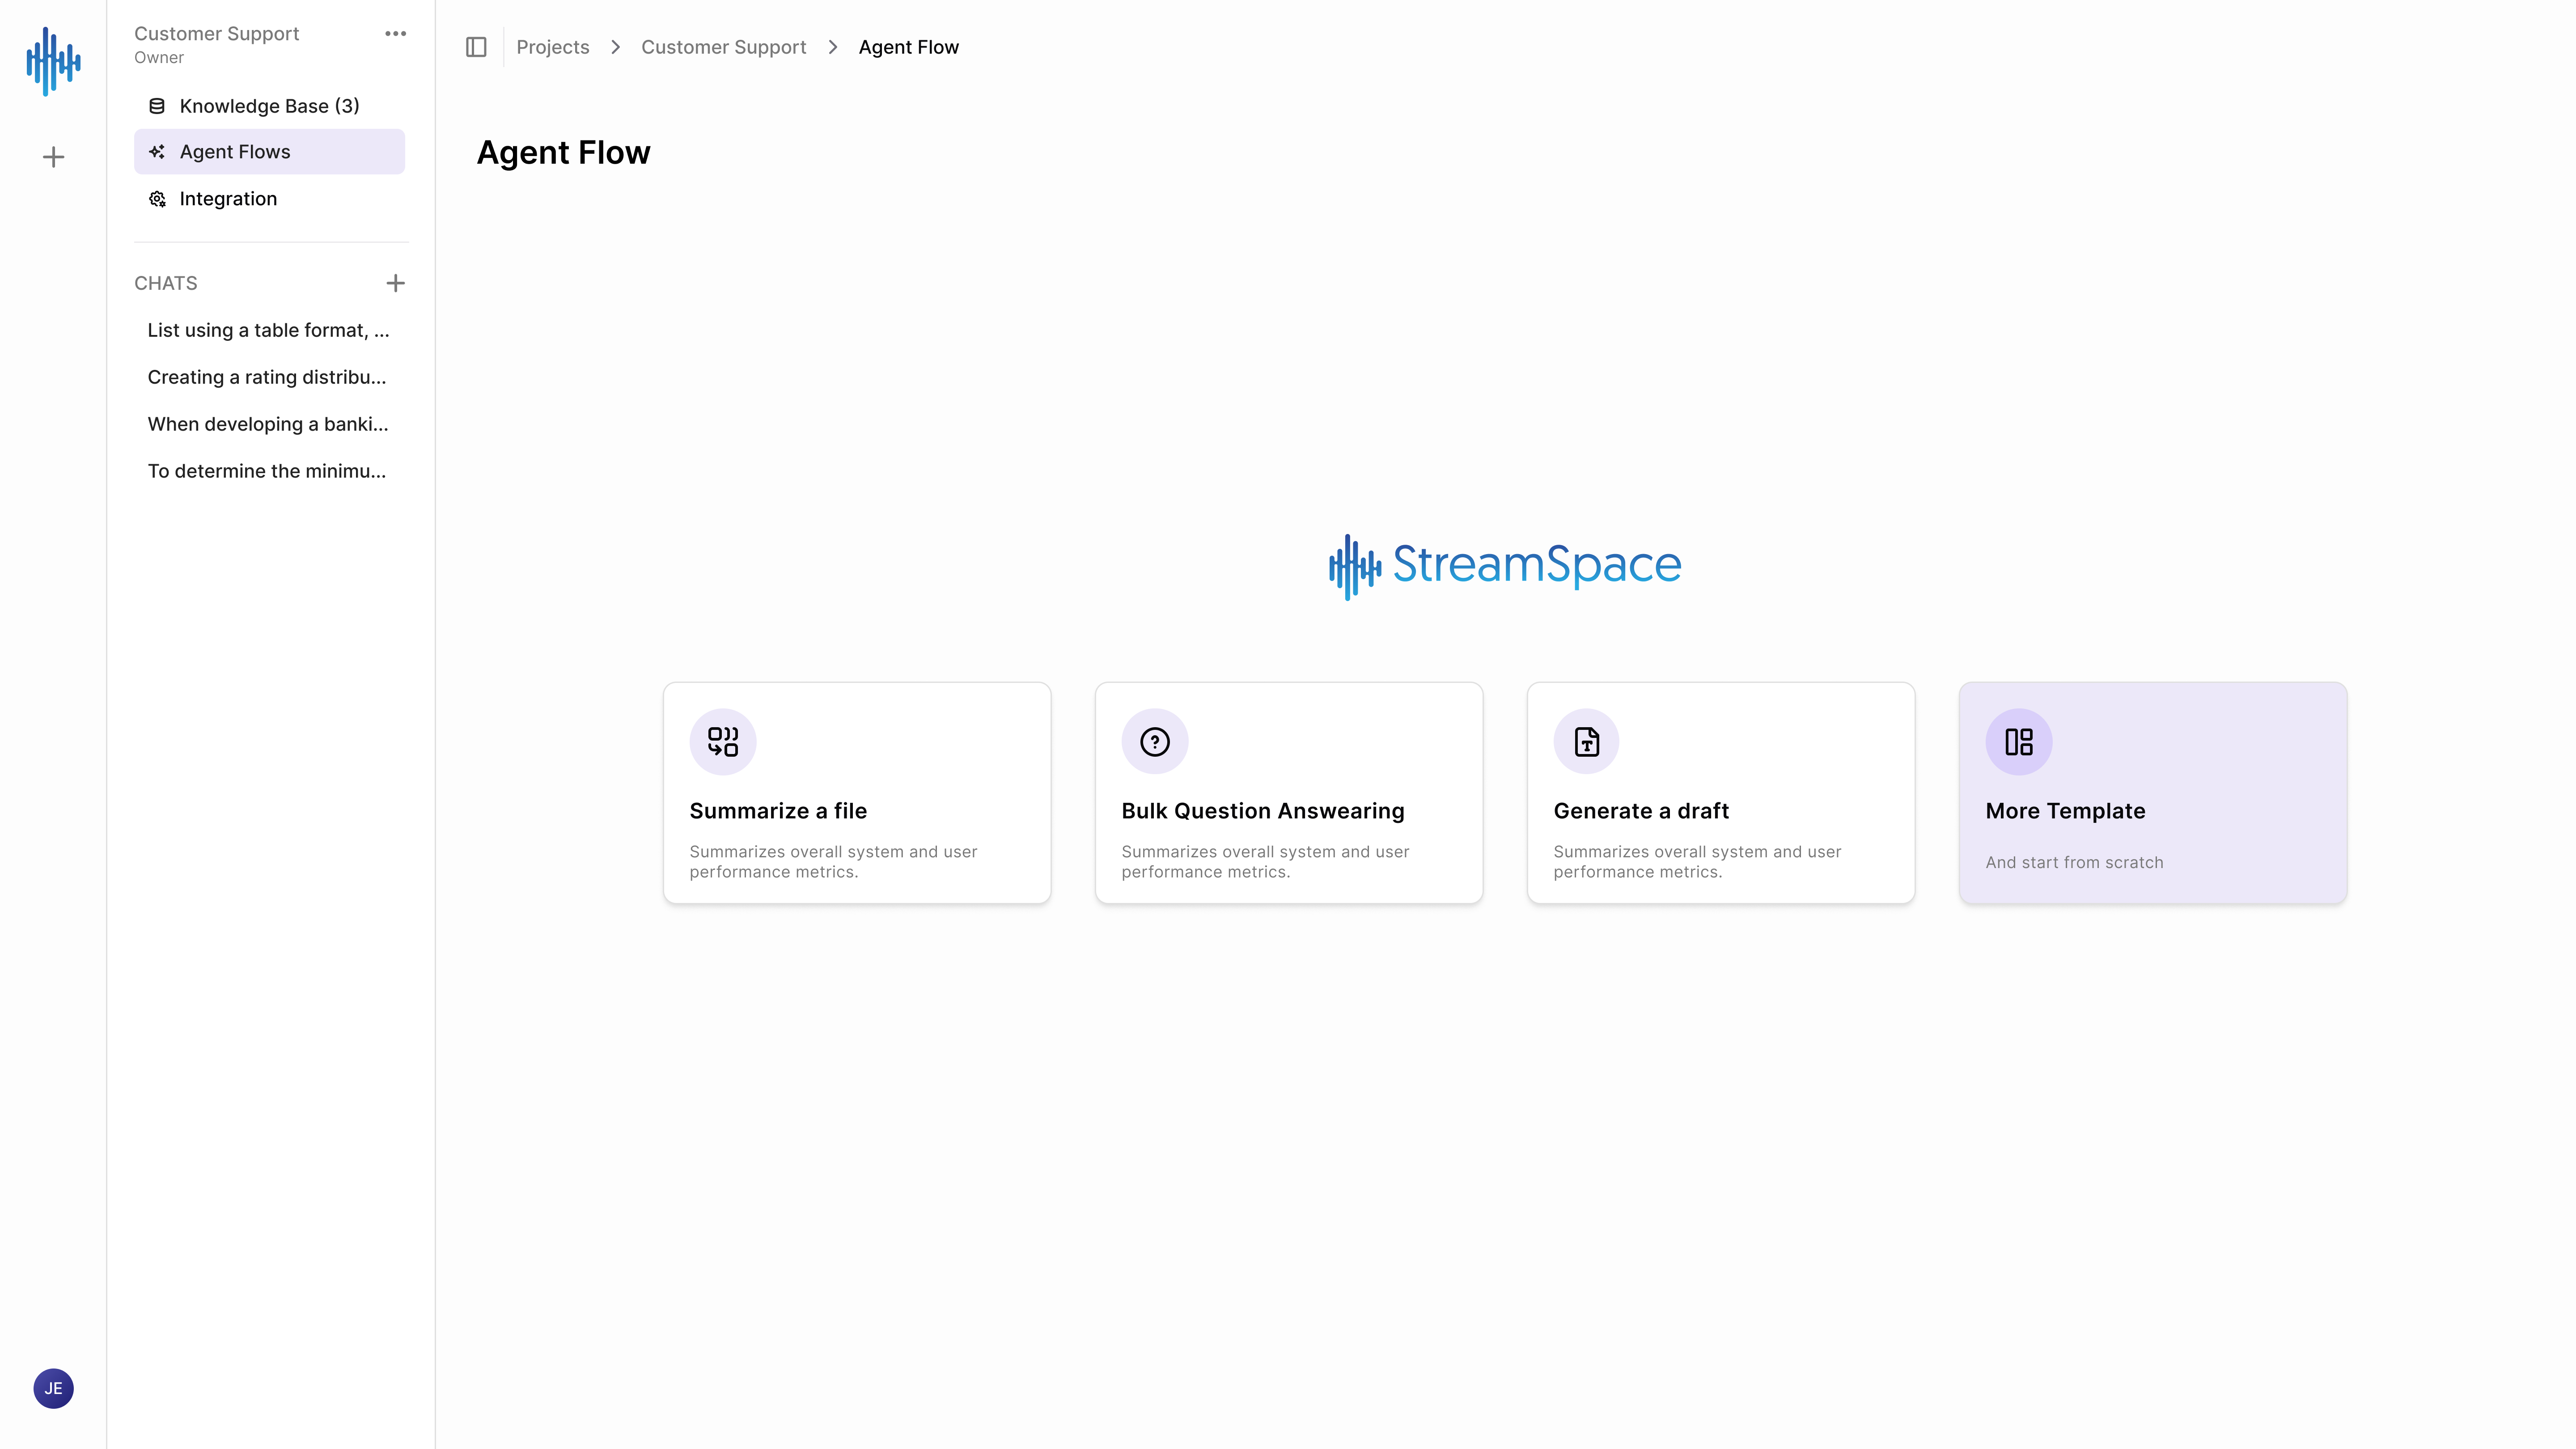Click description under Generate a draft
2576x1449 pixels.
[1697, 862]
